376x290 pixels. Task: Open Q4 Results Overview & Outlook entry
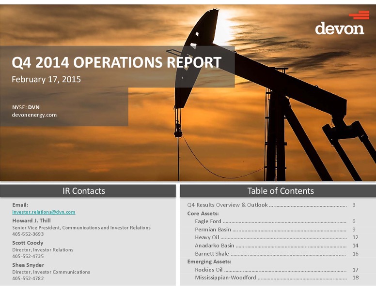point(271,205)
